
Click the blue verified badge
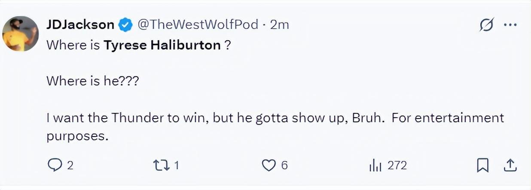[x=125, y=25]
